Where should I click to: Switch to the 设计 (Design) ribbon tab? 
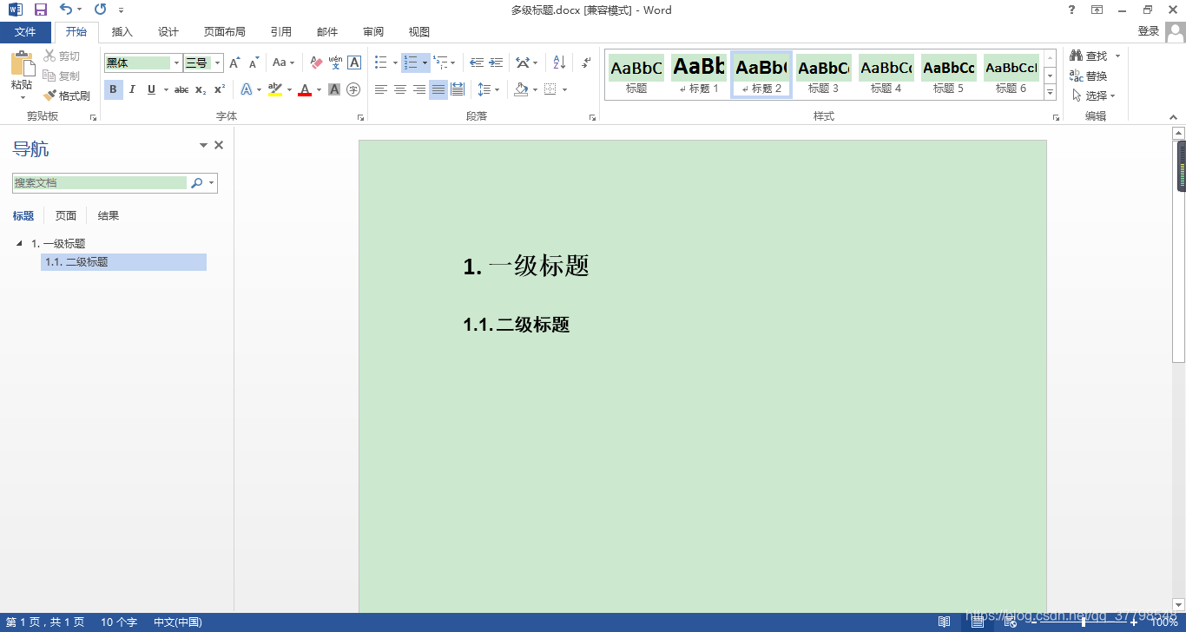tap(168, 32)
